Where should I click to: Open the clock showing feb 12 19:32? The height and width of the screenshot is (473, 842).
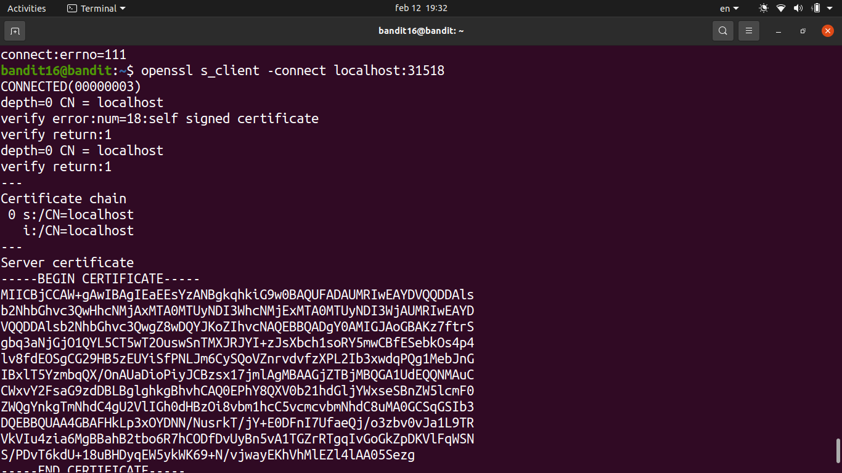pos(421,9)
